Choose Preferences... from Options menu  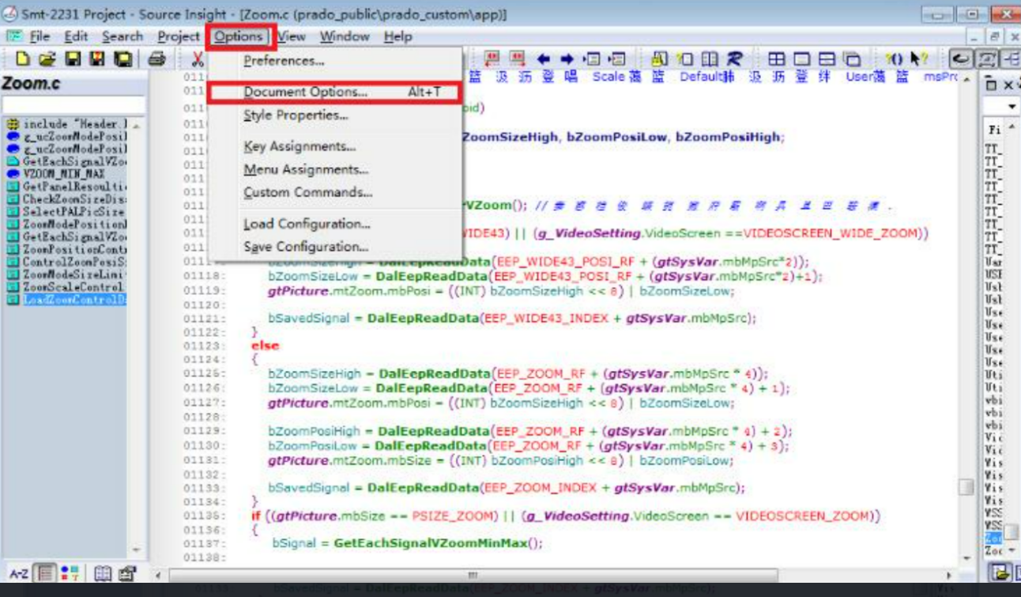[x=284, y=61]
